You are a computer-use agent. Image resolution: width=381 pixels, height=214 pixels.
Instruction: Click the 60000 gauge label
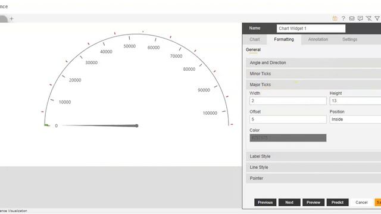(x=154, y=48)
